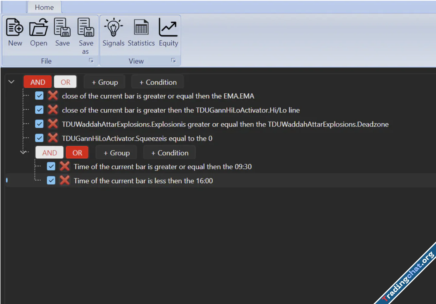Image resolution: width=436 pixels, height=304 pixels.
Task: Remove the 'less then 16:00' time condition
Action: point(64,181)
